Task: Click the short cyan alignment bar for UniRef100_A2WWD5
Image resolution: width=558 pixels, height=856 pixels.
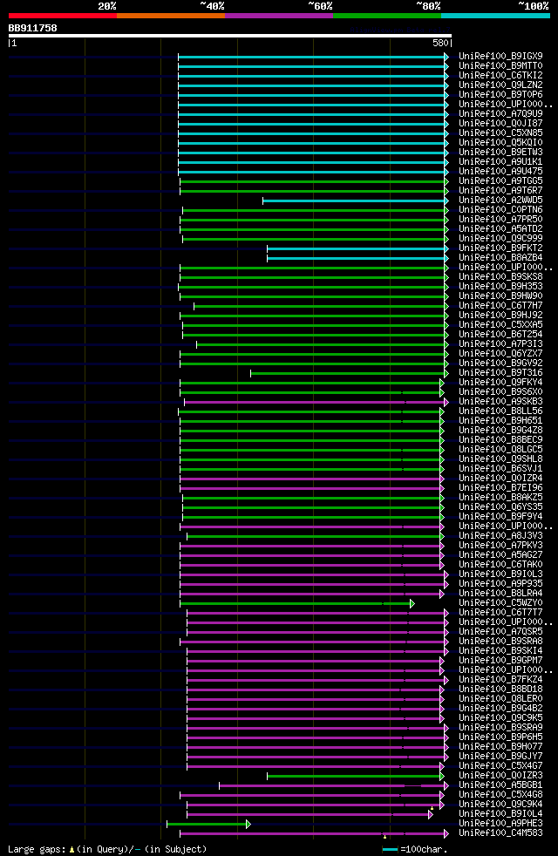Action: tap(356, 200)
